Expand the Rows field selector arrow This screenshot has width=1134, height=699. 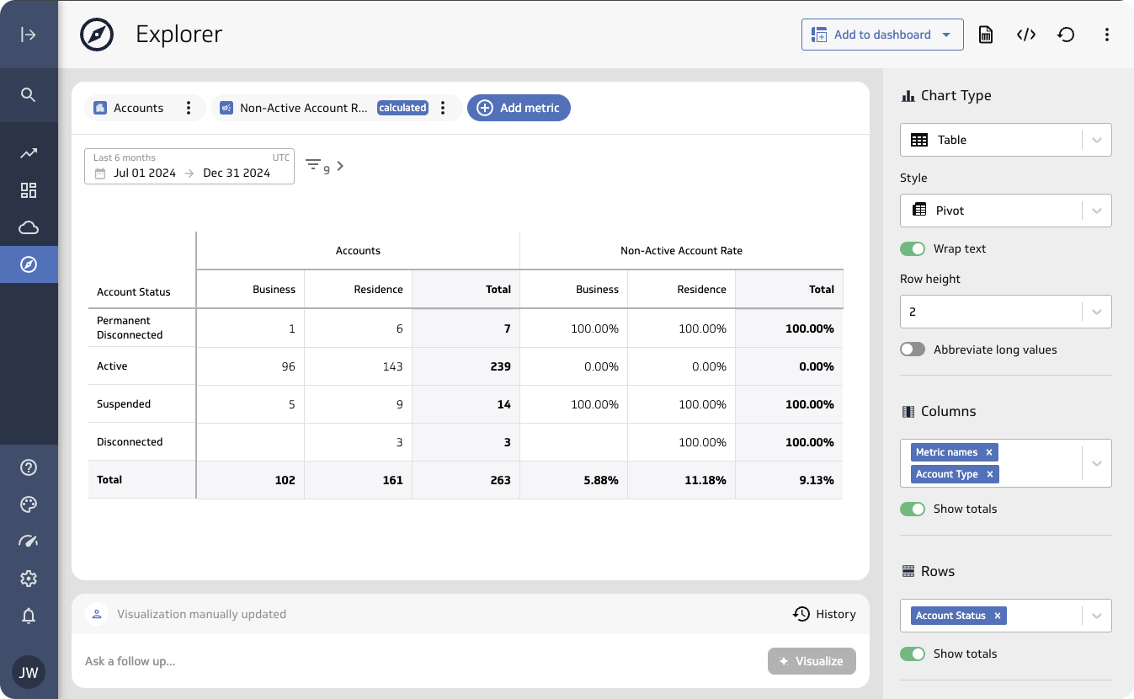(1097, 616)
